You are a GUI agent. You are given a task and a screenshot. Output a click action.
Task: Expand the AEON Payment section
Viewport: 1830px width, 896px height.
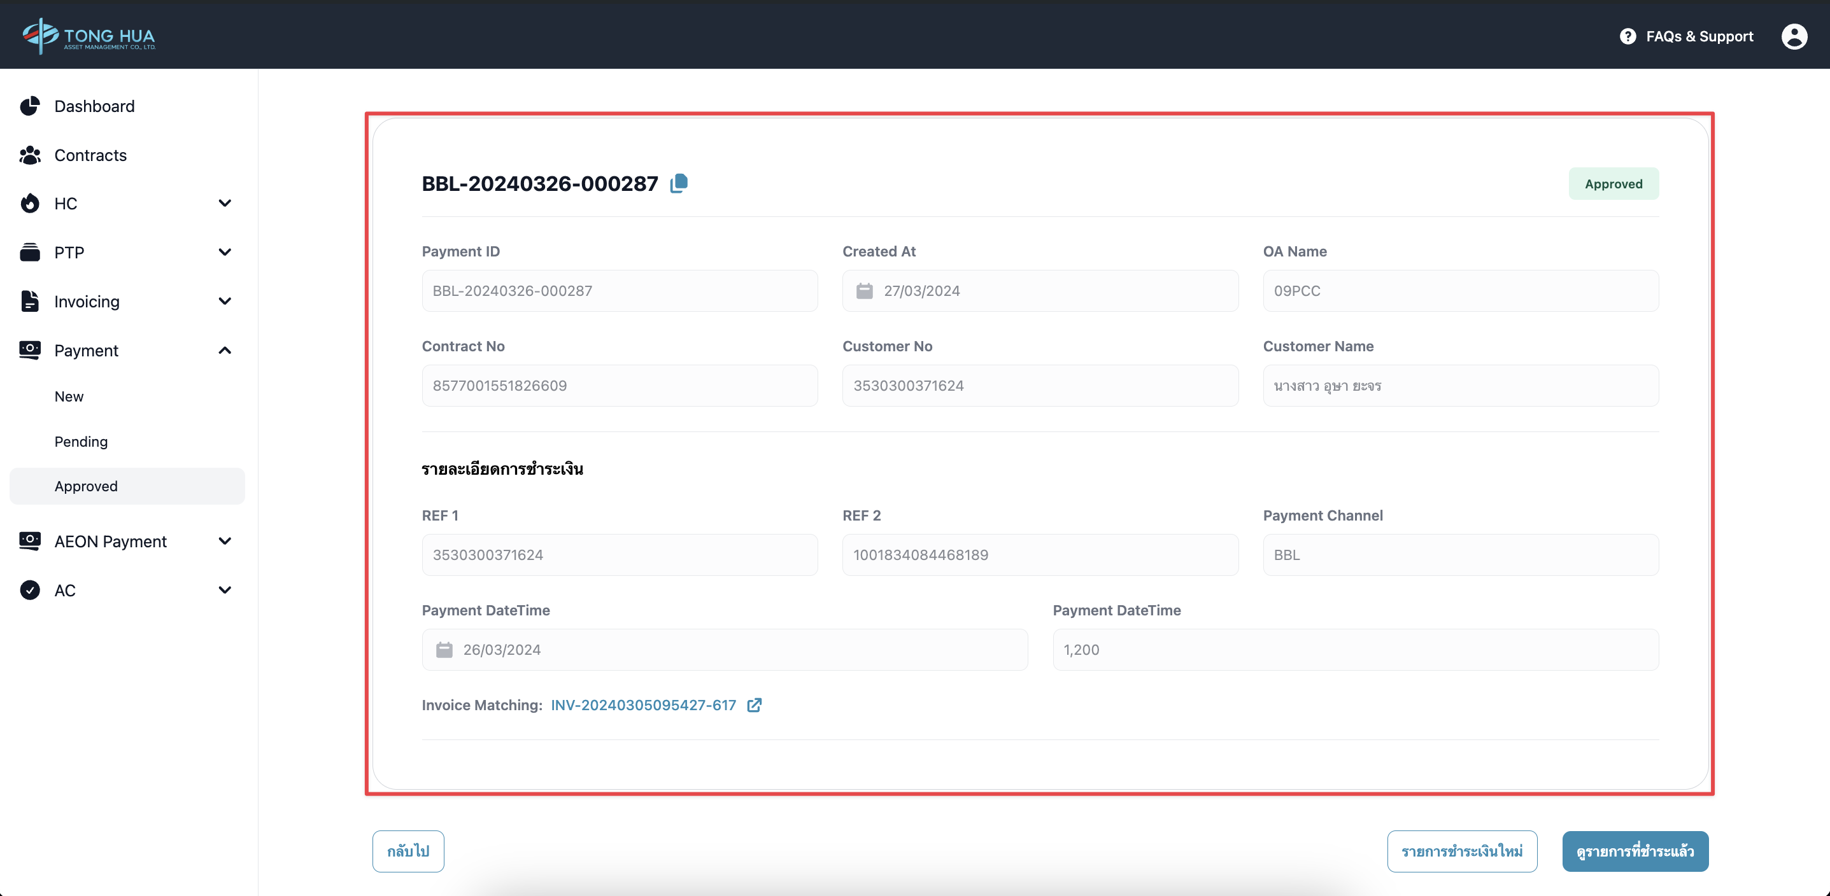click(225, 541)
